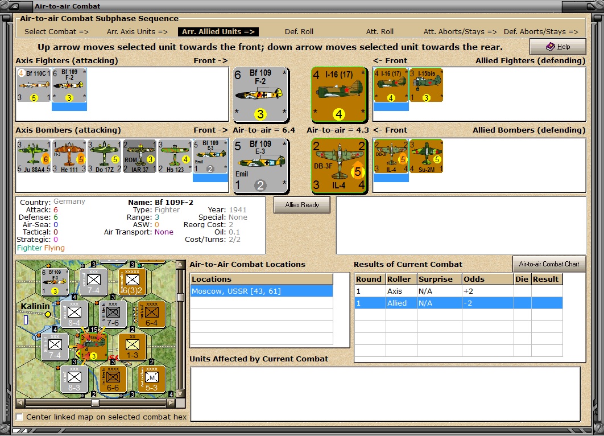The width and height of the screenshot is (604, 436).
Task: Choose the Do 17Z bomber counter
Action: tap(105, 156)
